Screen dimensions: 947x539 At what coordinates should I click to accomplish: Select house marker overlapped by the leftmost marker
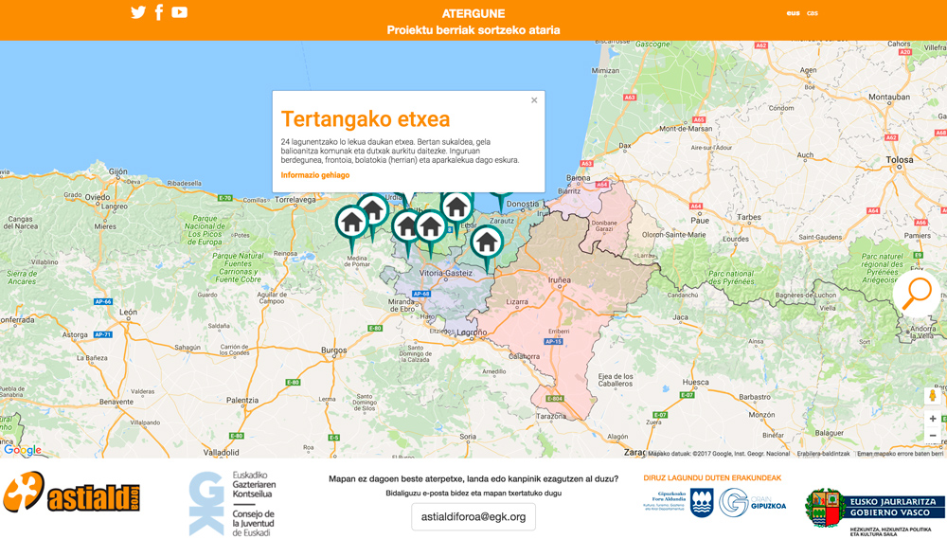pos(374,208)
